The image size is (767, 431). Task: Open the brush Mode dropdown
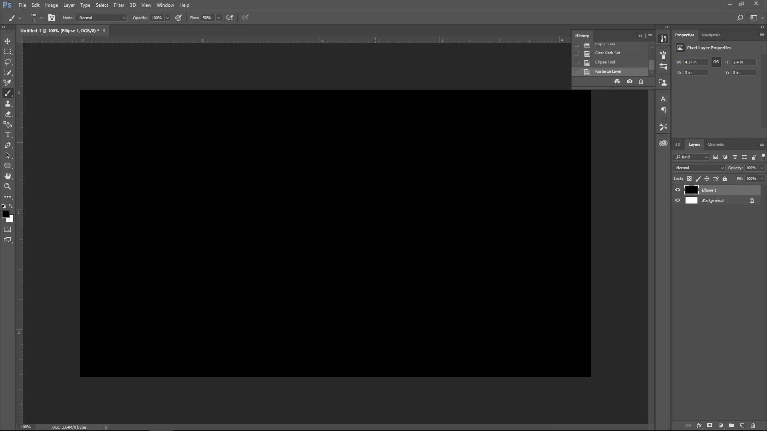point(102,18)
